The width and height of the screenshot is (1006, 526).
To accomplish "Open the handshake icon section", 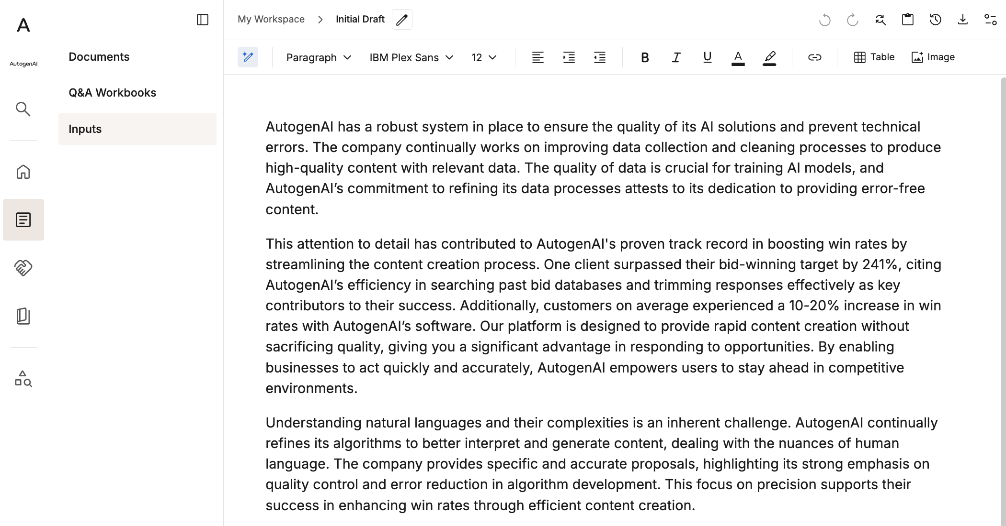I will 23,267.
